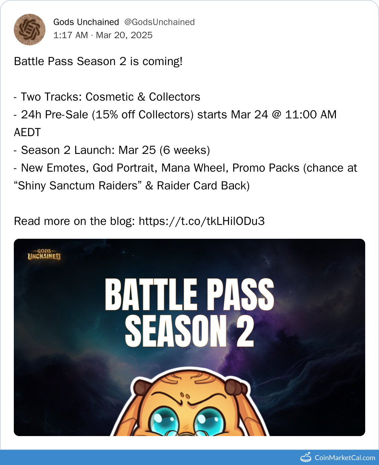The image size is (379, 465).
Task: Click the @GodsUnchained handle
Action: 160,22
